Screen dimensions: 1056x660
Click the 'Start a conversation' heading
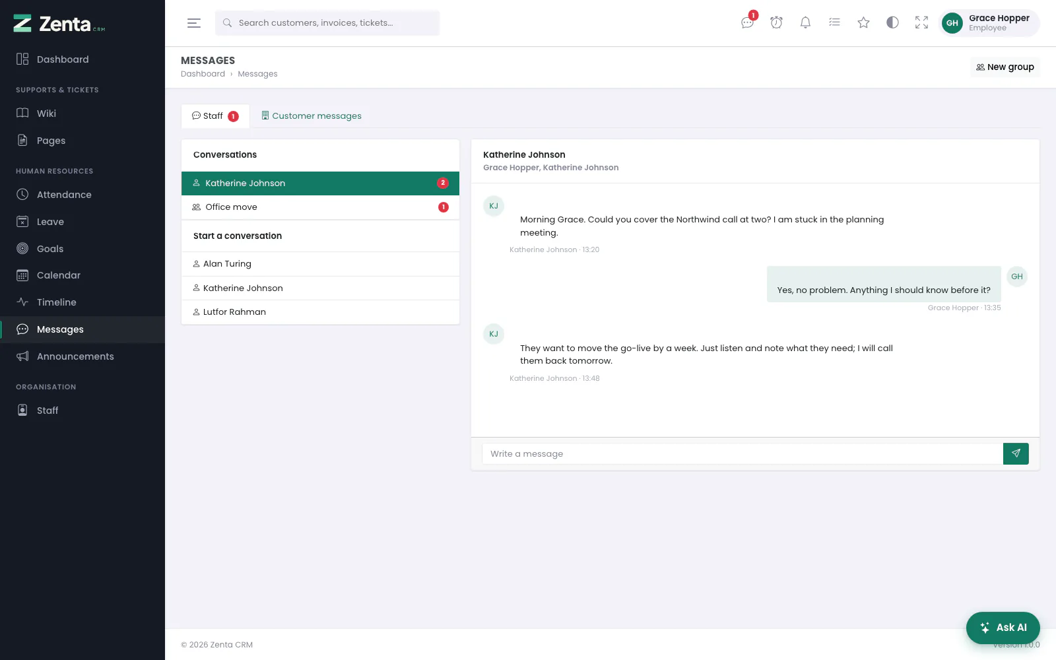pos(238,236)
